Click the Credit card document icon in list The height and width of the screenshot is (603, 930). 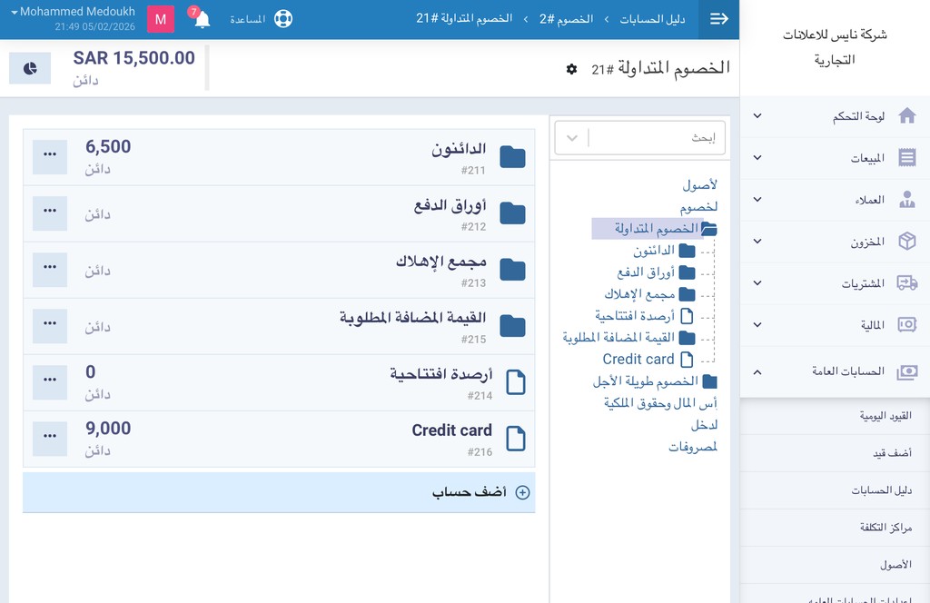pos(515,439)
